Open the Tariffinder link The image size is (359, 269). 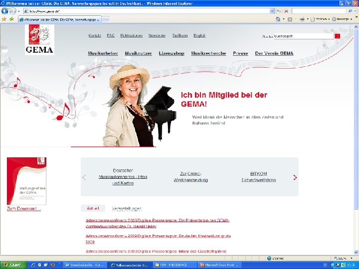point(180,35)
